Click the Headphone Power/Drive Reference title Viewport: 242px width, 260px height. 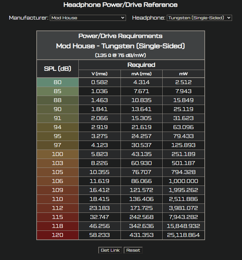click(121, 5)
